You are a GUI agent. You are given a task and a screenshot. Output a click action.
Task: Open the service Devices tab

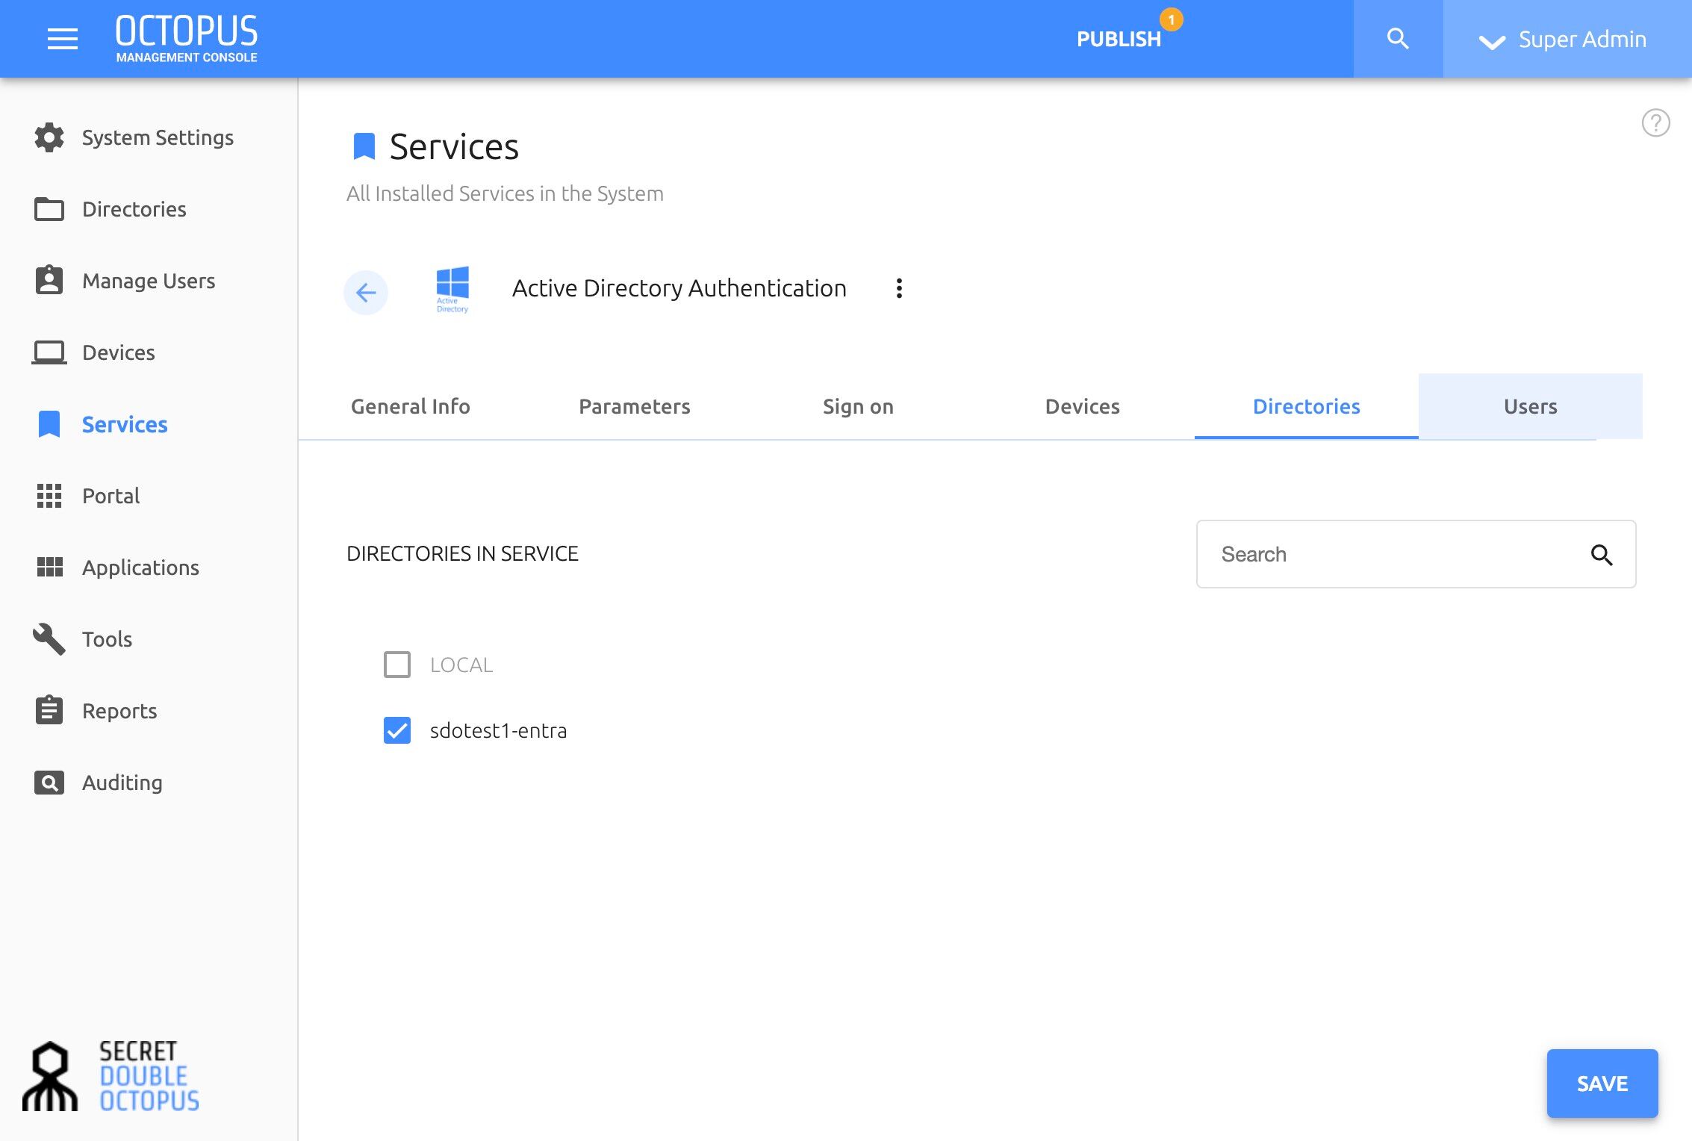pos(1083,406)
